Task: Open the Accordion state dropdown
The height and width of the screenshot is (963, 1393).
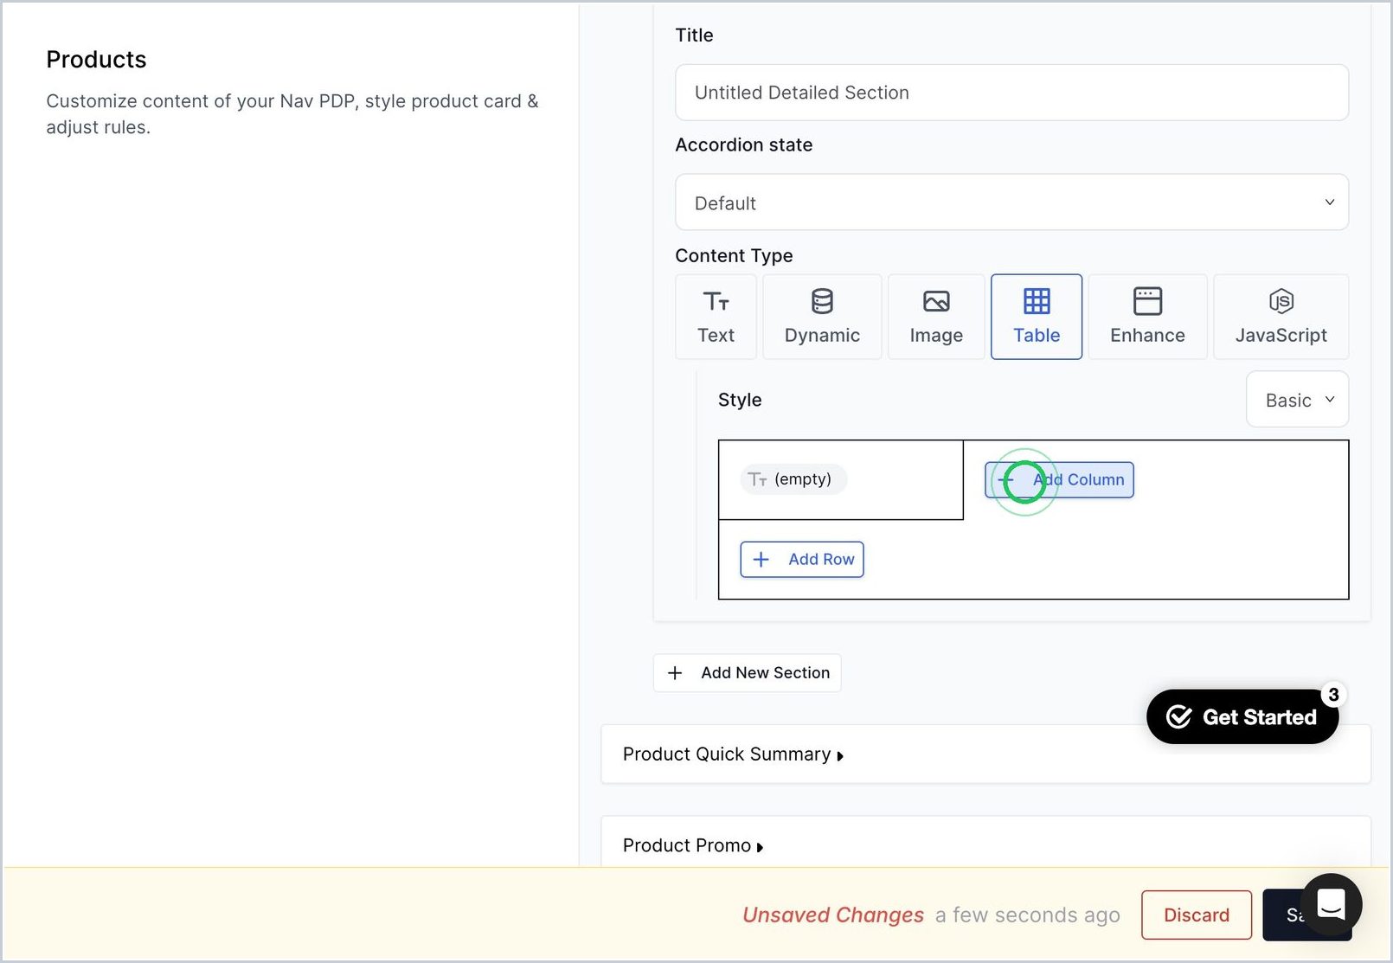Action: pyautogui.click(x=1011, y=202)
